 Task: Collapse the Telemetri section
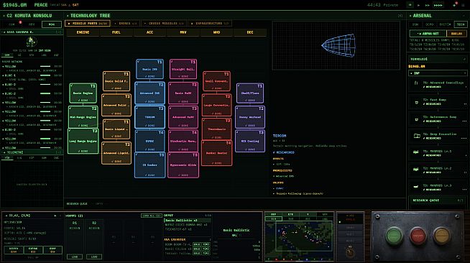click(x=32, y=152)
